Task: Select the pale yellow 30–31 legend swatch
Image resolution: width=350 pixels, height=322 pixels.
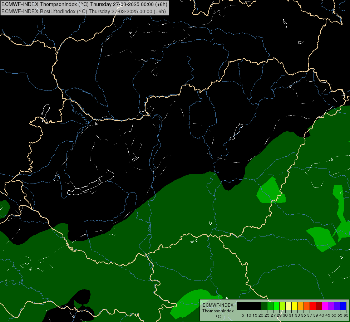Action: coord(289,306)
